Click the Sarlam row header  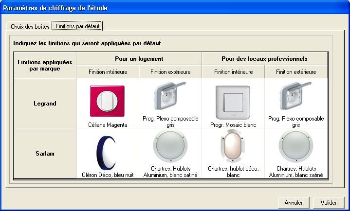[45, 154]
